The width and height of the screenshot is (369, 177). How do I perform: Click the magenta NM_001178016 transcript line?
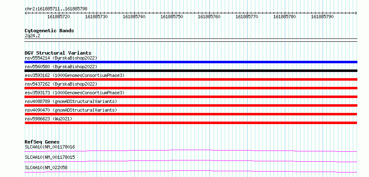pyautogui.click(x=191, y=151)
